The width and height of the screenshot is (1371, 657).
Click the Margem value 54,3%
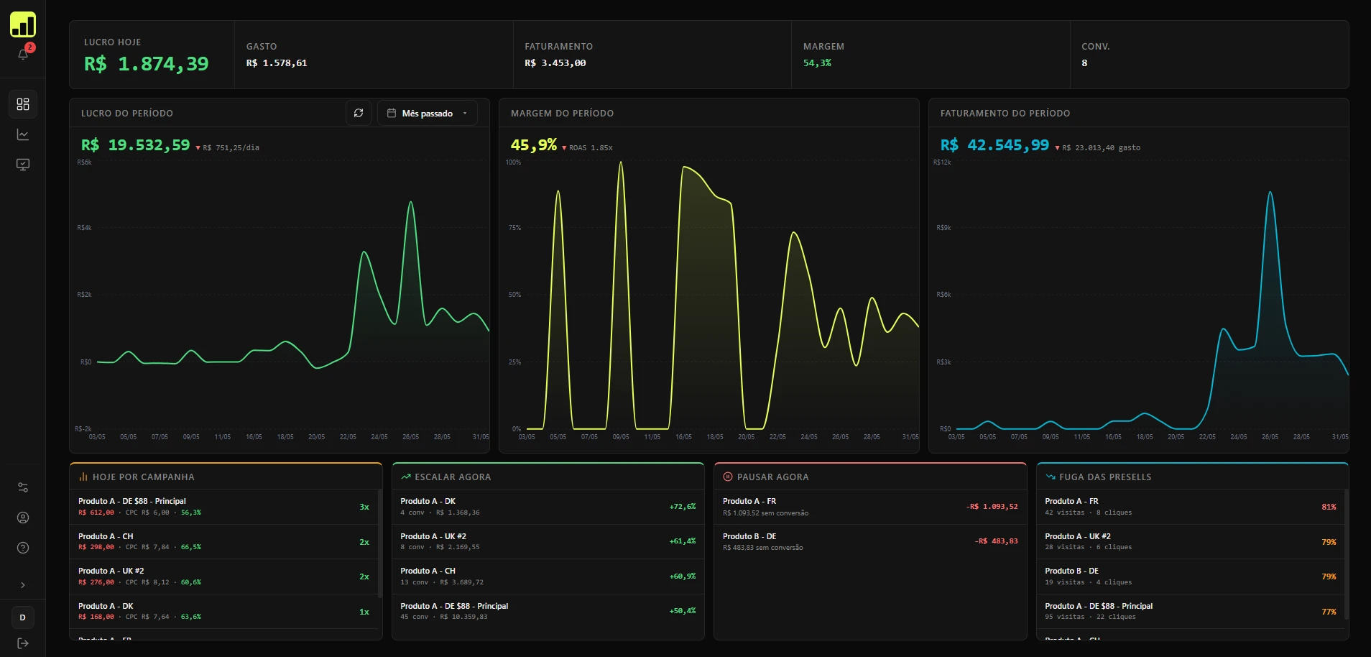(817, 63)
